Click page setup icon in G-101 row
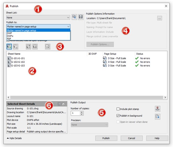The height and width of the screenshot is (147, 173). tap(105, 58)
